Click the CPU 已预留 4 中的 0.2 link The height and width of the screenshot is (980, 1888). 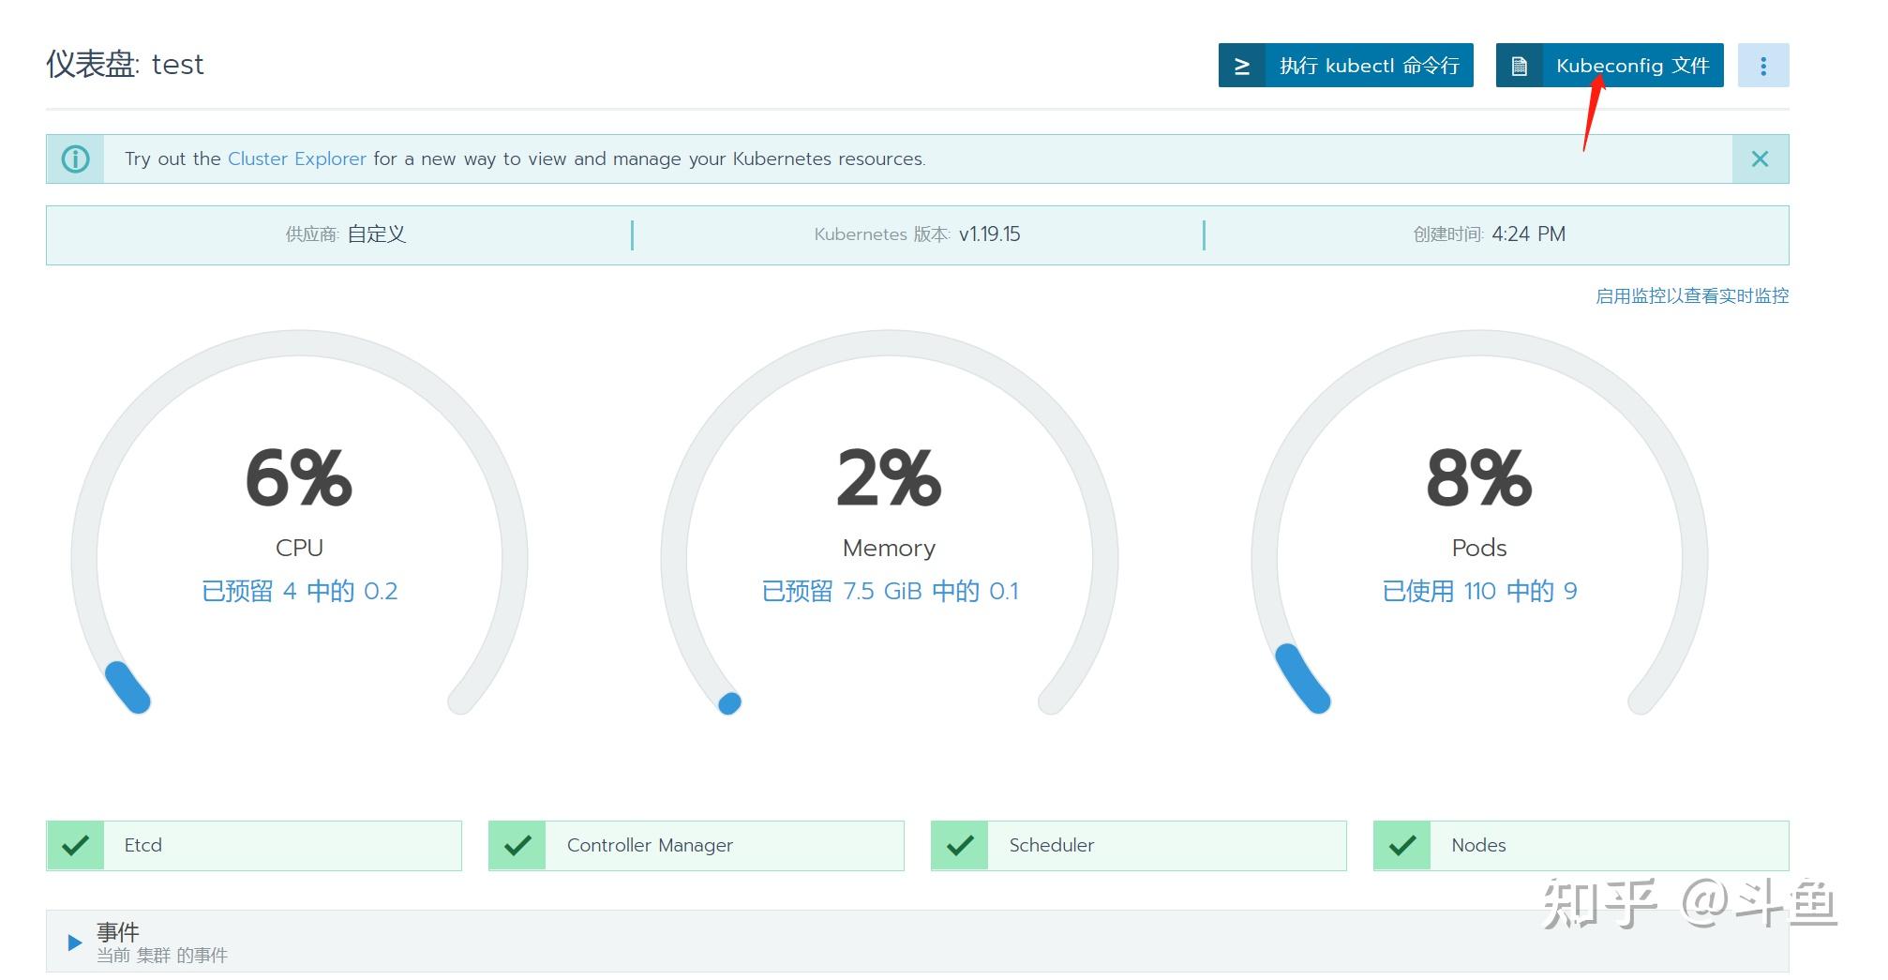(300, 591)
